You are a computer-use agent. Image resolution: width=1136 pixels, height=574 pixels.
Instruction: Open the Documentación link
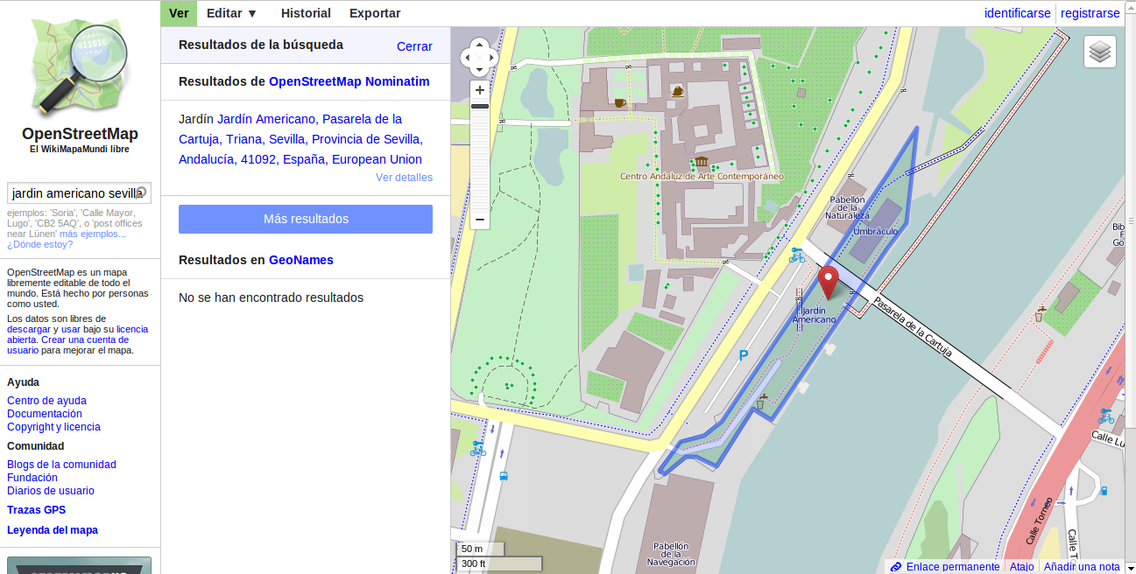(45, 414)
